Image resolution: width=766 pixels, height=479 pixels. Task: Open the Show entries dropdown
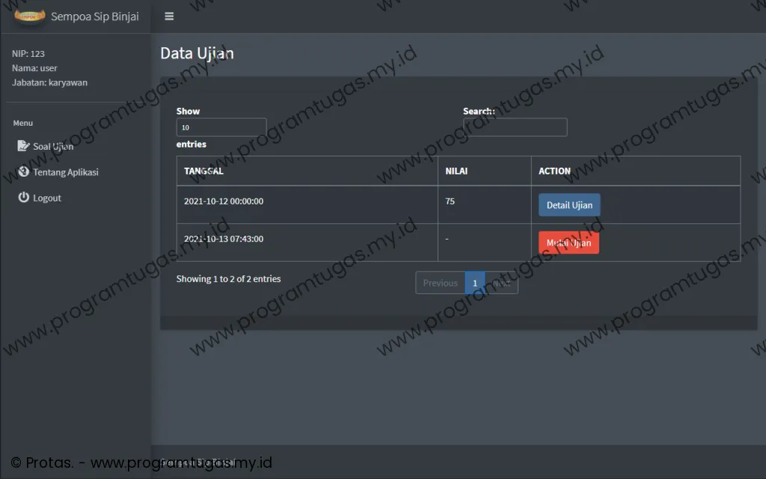(x=221, y=127)
